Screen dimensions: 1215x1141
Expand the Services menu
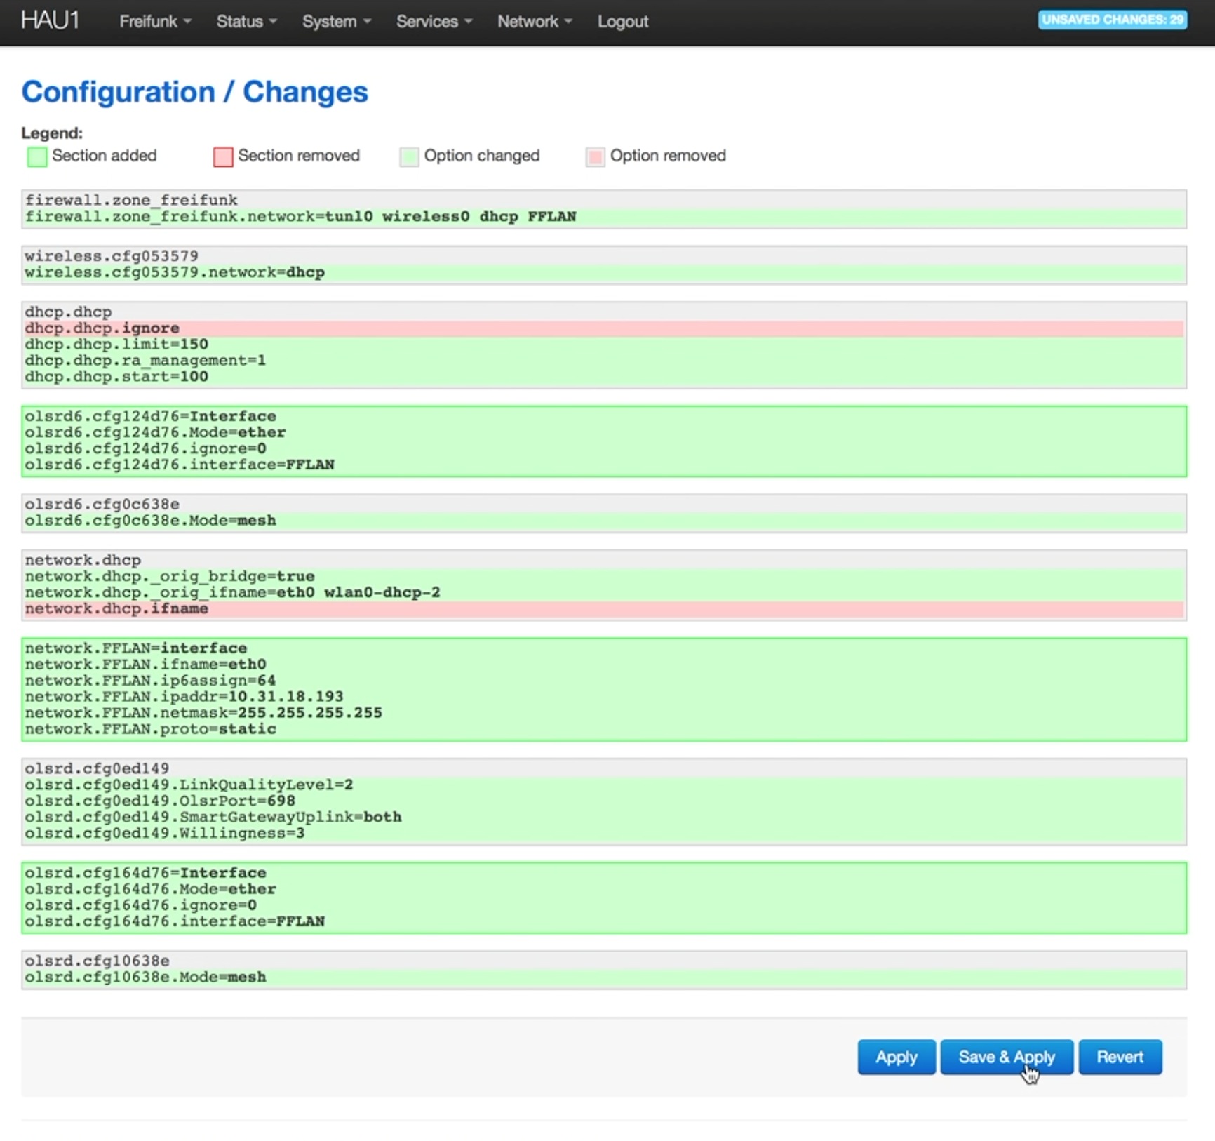[434, 22]
